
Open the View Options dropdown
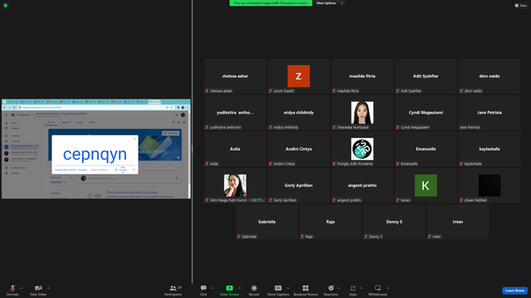click(329, 3)
